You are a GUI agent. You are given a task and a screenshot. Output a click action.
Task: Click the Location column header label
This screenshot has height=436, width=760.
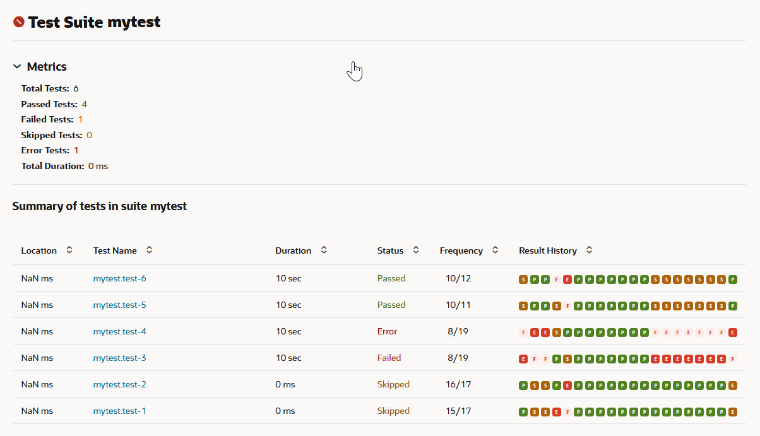coord(39,250)
